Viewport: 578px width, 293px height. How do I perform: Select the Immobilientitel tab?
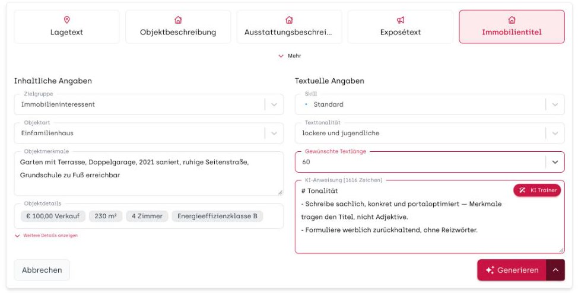[512, 27]
